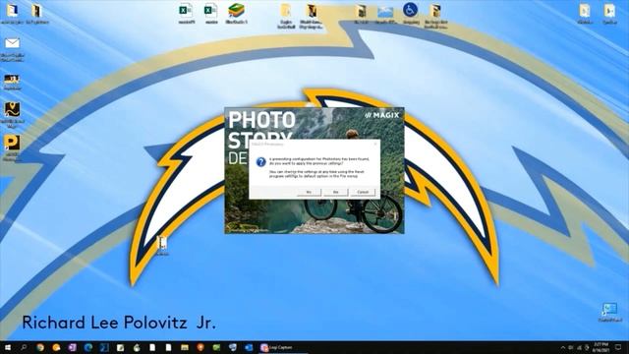Viewport: 629px width, 354px height.
Task: Open taskbar search magnifier
Action: (x=24, y=347)
